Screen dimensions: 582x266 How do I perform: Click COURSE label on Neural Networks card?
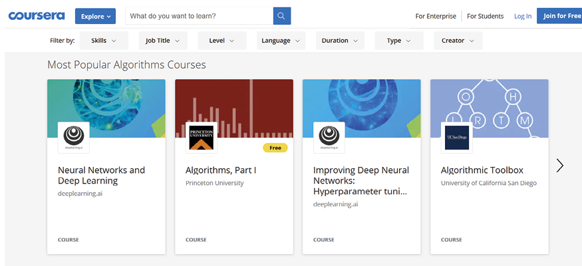tap(69, 239)
